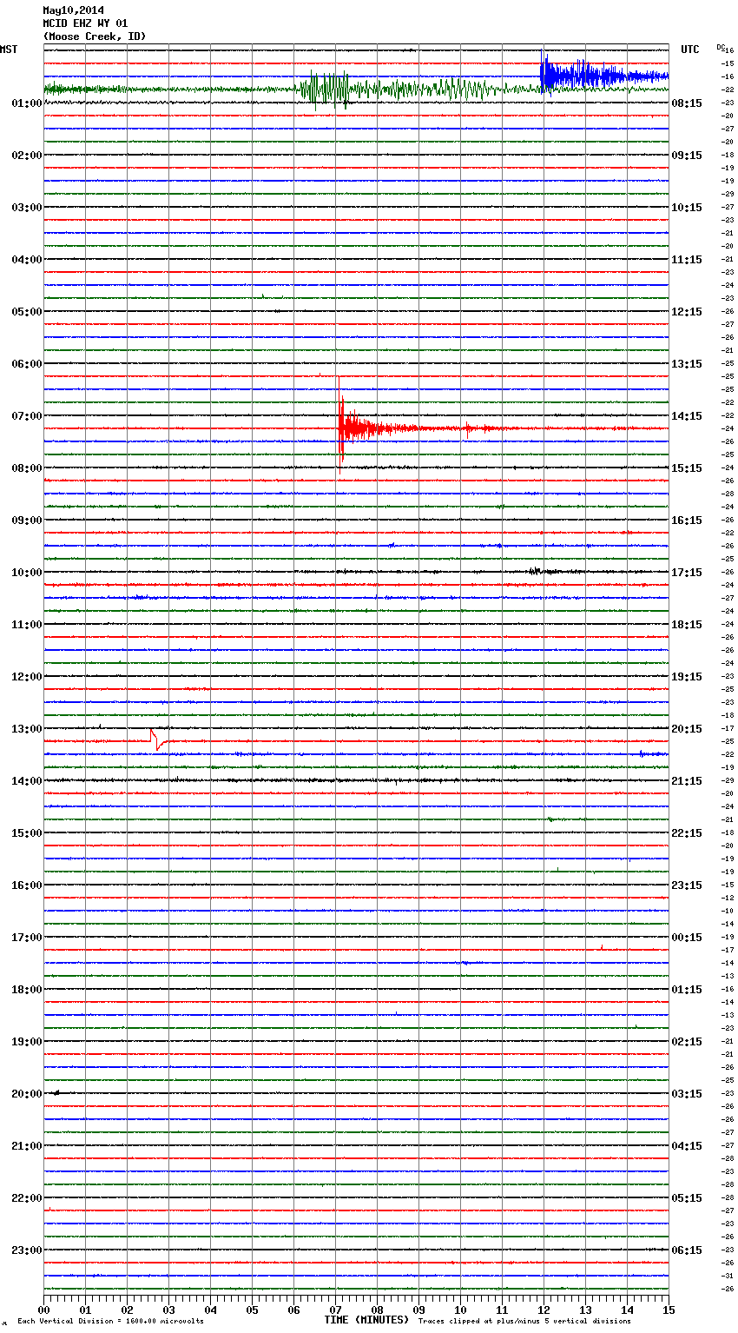Select the 07:00 MST time label
Screen dimensions: 738x1333
(27, 416)
